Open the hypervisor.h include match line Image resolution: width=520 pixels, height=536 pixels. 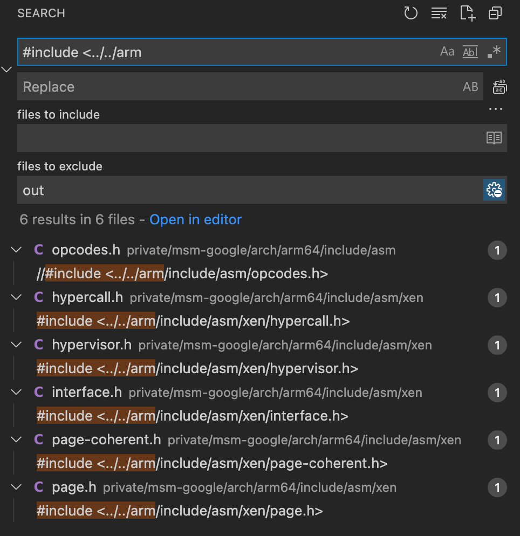[x=197, y=369]
